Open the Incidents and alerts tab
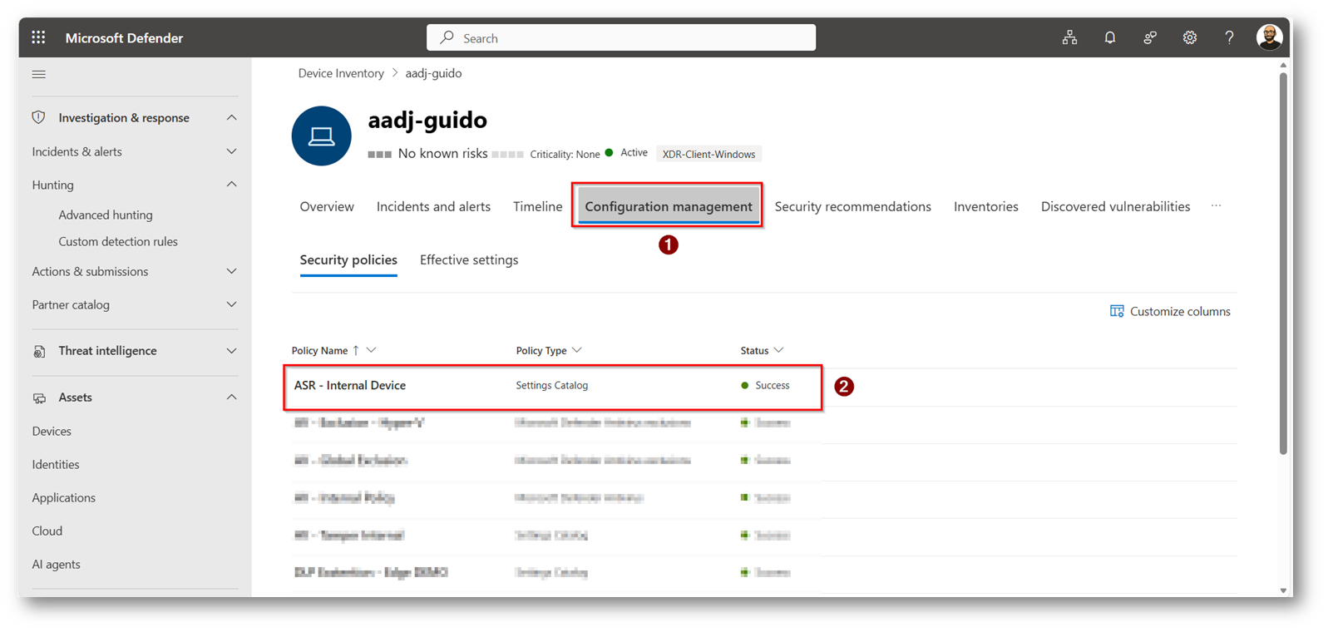 [x=433, y=206]
